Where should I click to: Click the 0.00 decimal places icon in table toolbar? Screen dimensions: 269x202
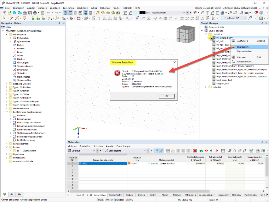point(263,151)
